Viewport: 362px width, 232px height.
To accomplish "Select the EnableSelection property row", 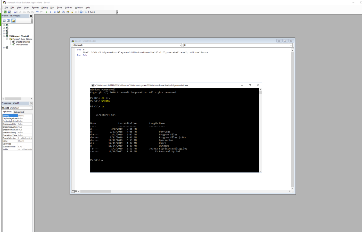I will pyautogui.click(x=17, y=138).
